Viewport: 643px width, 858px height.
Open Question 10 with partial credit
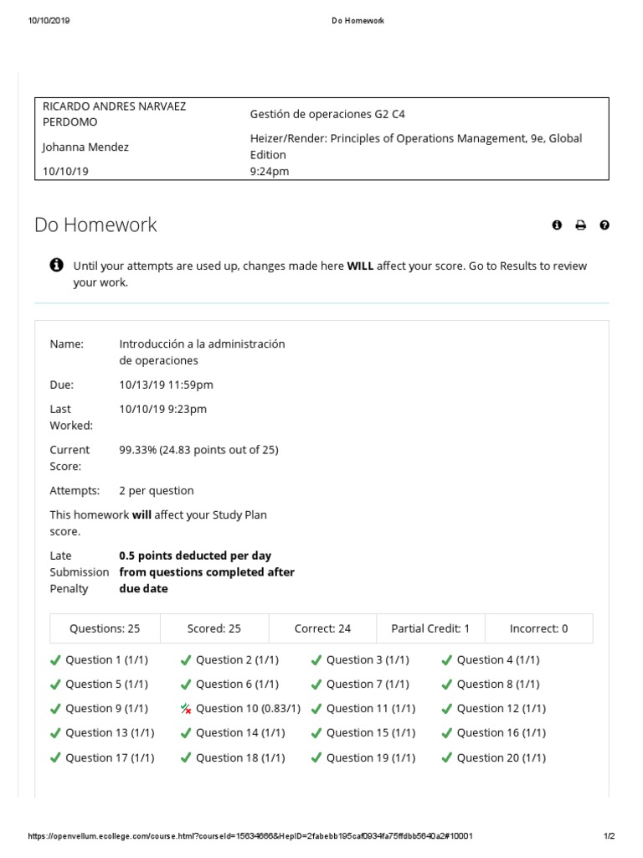pos(248,709)
